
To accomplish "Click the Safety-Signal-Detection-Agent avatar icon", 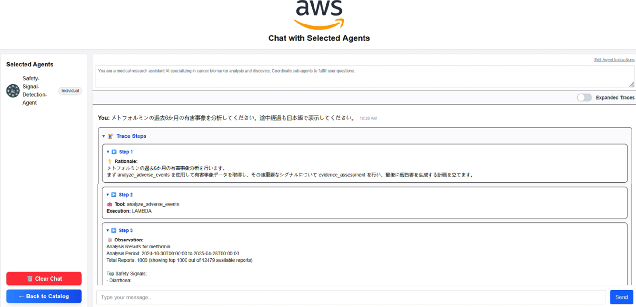I will point(13,91).
